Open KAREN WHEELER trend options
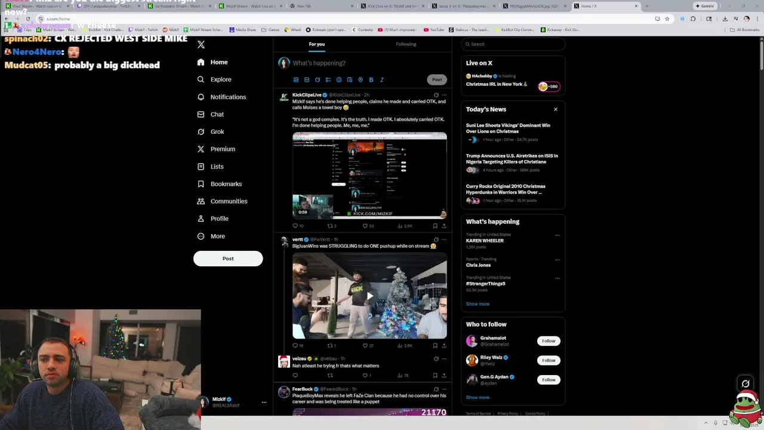The height and width of the screenshot is (430, 764). (x=557, y=235)
